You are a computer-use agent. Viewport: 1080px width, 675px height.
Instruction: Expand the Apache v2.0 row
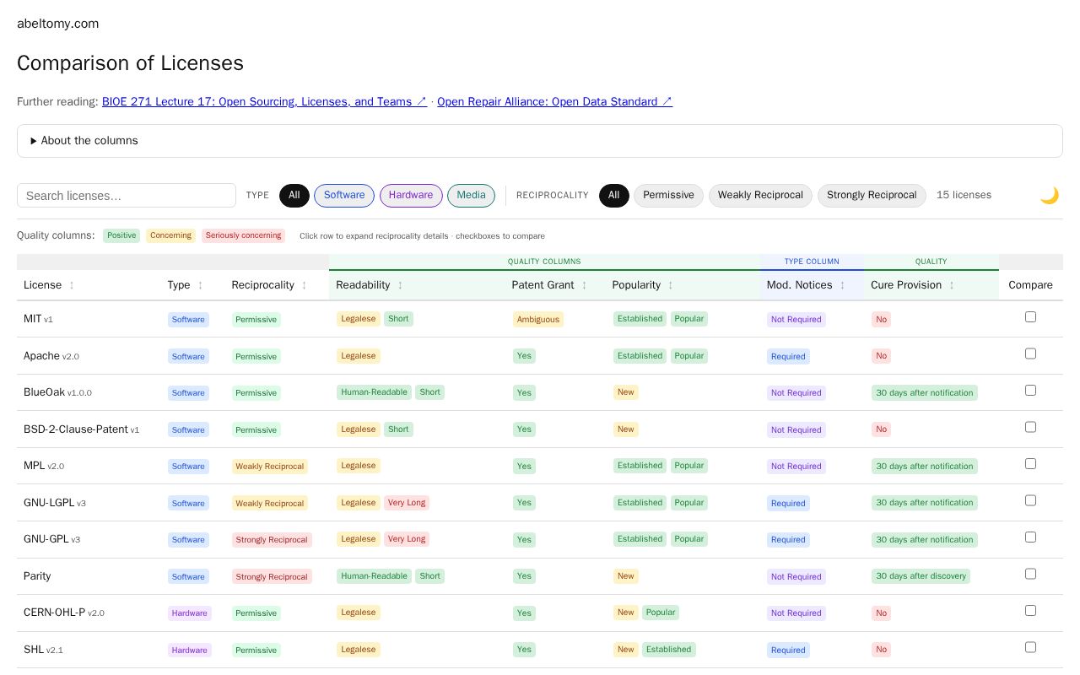tap(540, 356)
